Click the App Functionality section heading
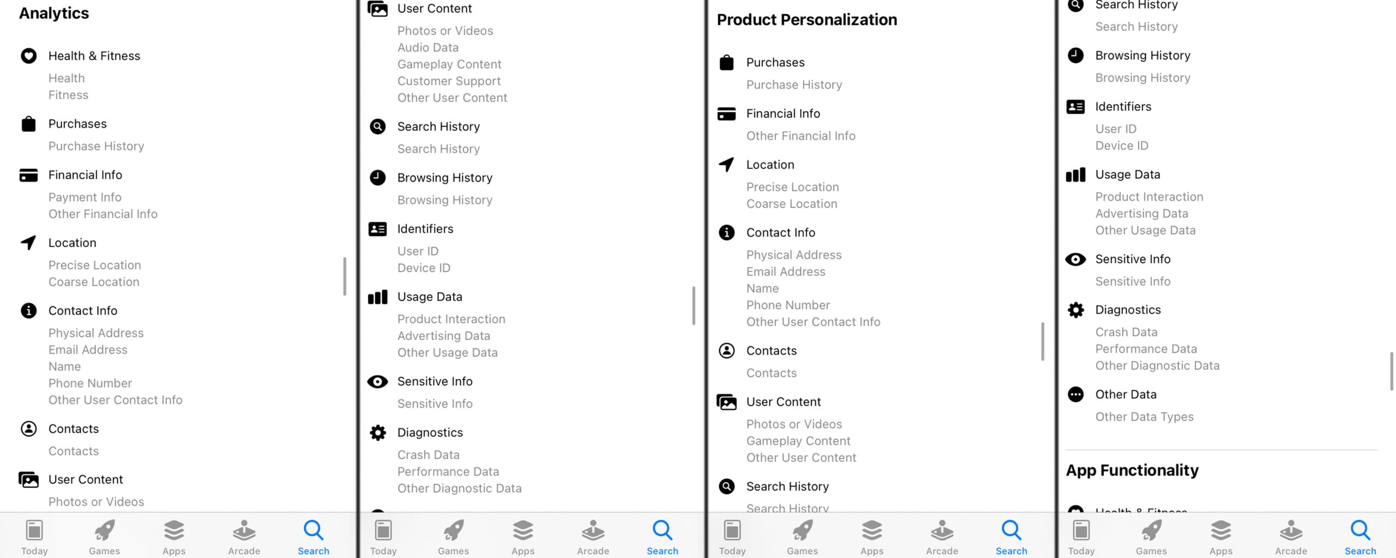Screen dimensions: 1396x558 click(1132, 470)
